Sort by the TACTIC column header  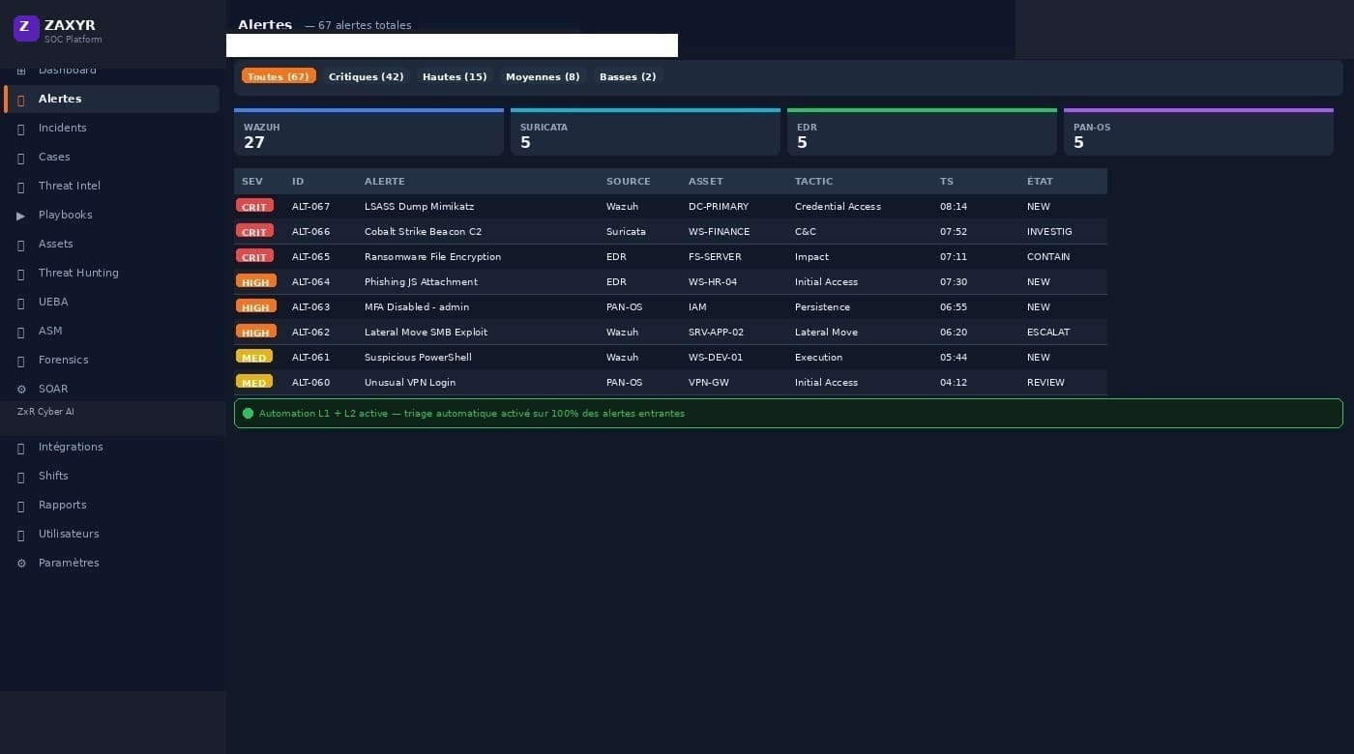[813, 182]
